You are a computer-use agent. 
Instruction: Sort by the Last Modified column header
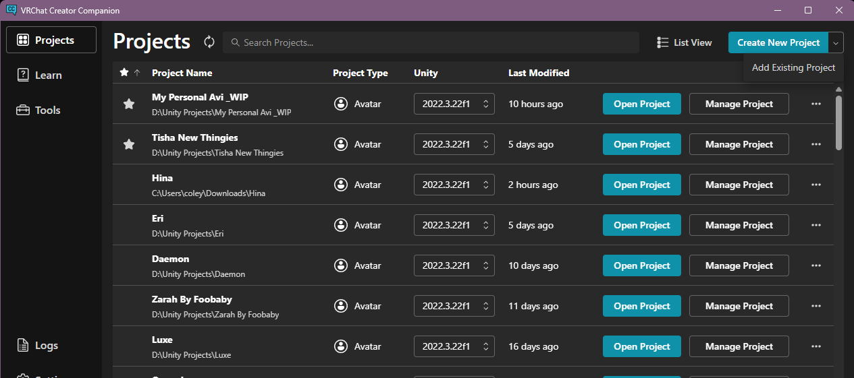tap(539, 73)
